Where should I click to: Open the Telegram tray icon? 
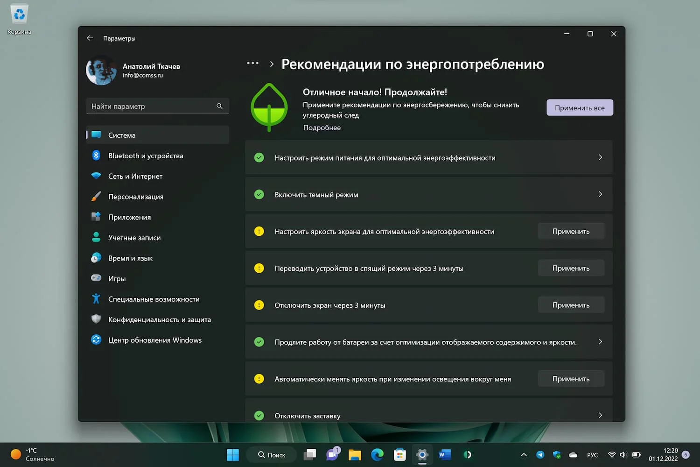(x=540, y=455)
